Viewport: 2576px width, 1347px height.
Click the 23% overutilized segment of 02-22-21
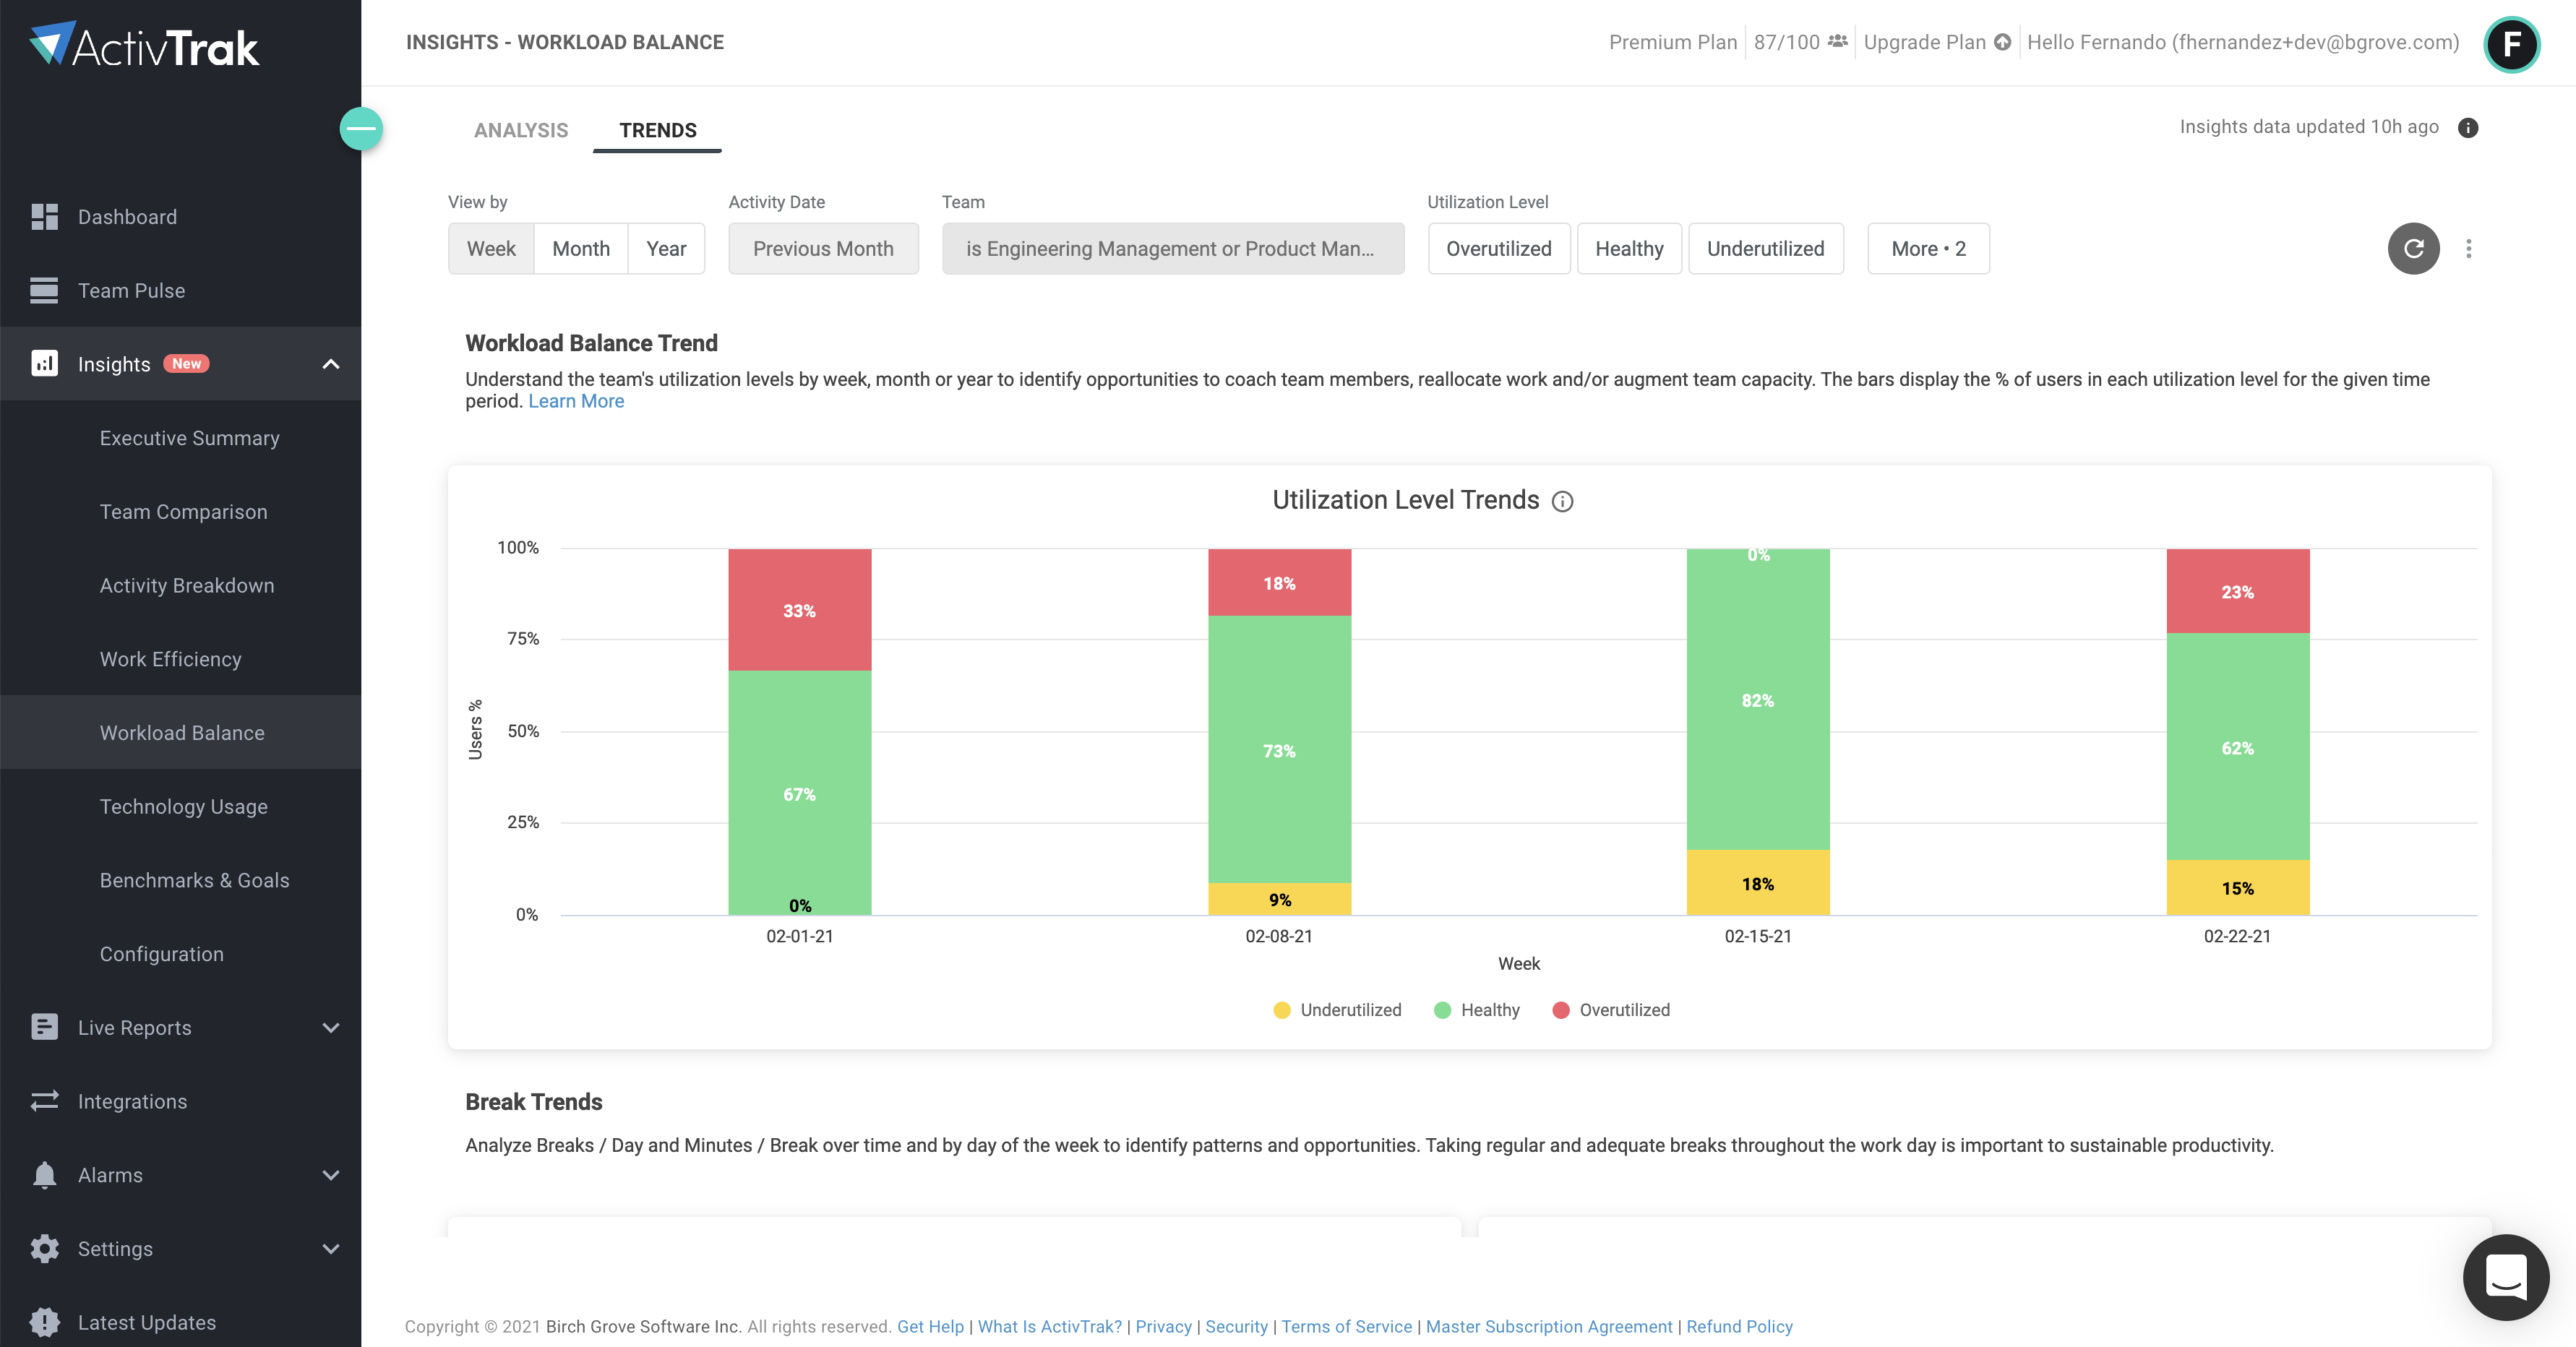pos(2238,591)
